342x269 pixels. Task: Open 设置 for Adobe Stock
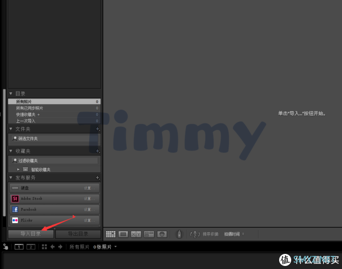pyautogui.click(x=90, y=199)
